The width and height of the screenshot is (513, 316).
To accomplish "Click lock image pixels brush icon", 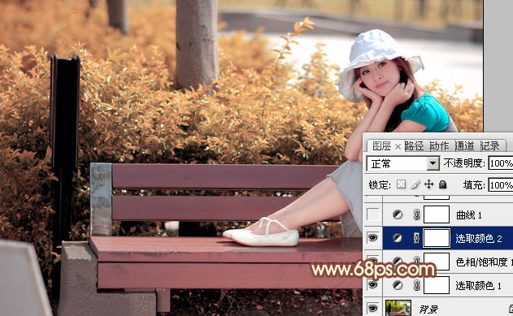I will (x=415, y=184).
